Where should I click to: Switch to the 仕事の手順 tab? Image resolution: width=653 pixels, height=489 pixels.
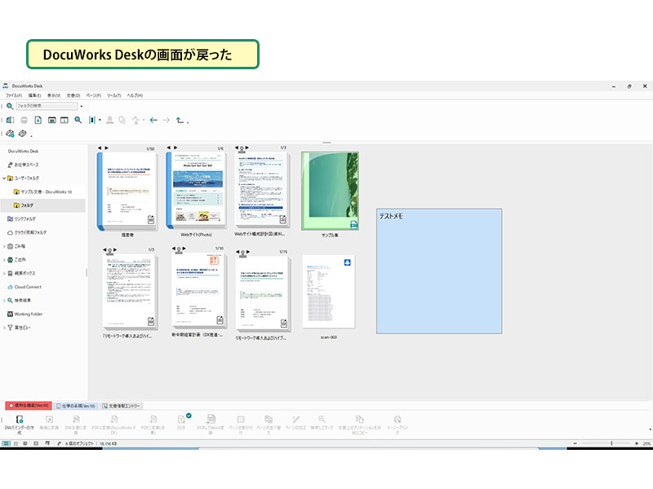76,406
